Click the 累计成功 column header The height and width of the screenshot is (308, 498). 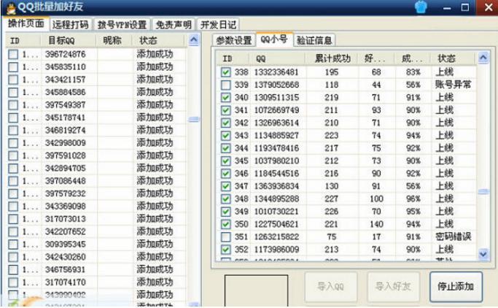click(332, 58)
